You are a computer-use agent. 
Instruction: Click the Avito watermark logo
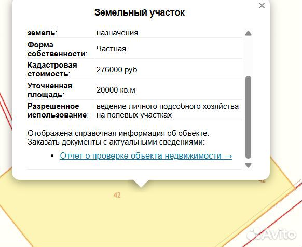[x=271, y=234]
